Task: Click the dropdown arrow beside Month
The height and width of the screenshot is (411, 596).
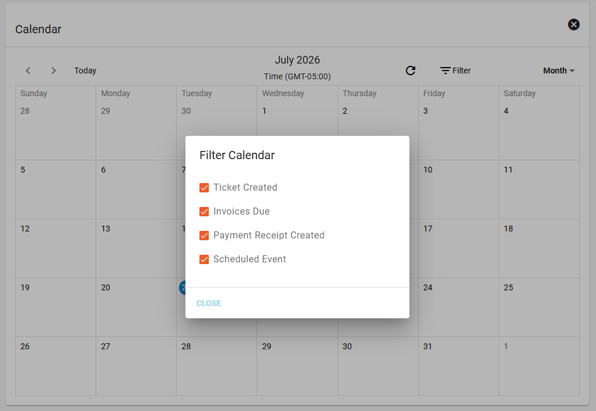Action: pyautogui.click(x=572, y=71)
